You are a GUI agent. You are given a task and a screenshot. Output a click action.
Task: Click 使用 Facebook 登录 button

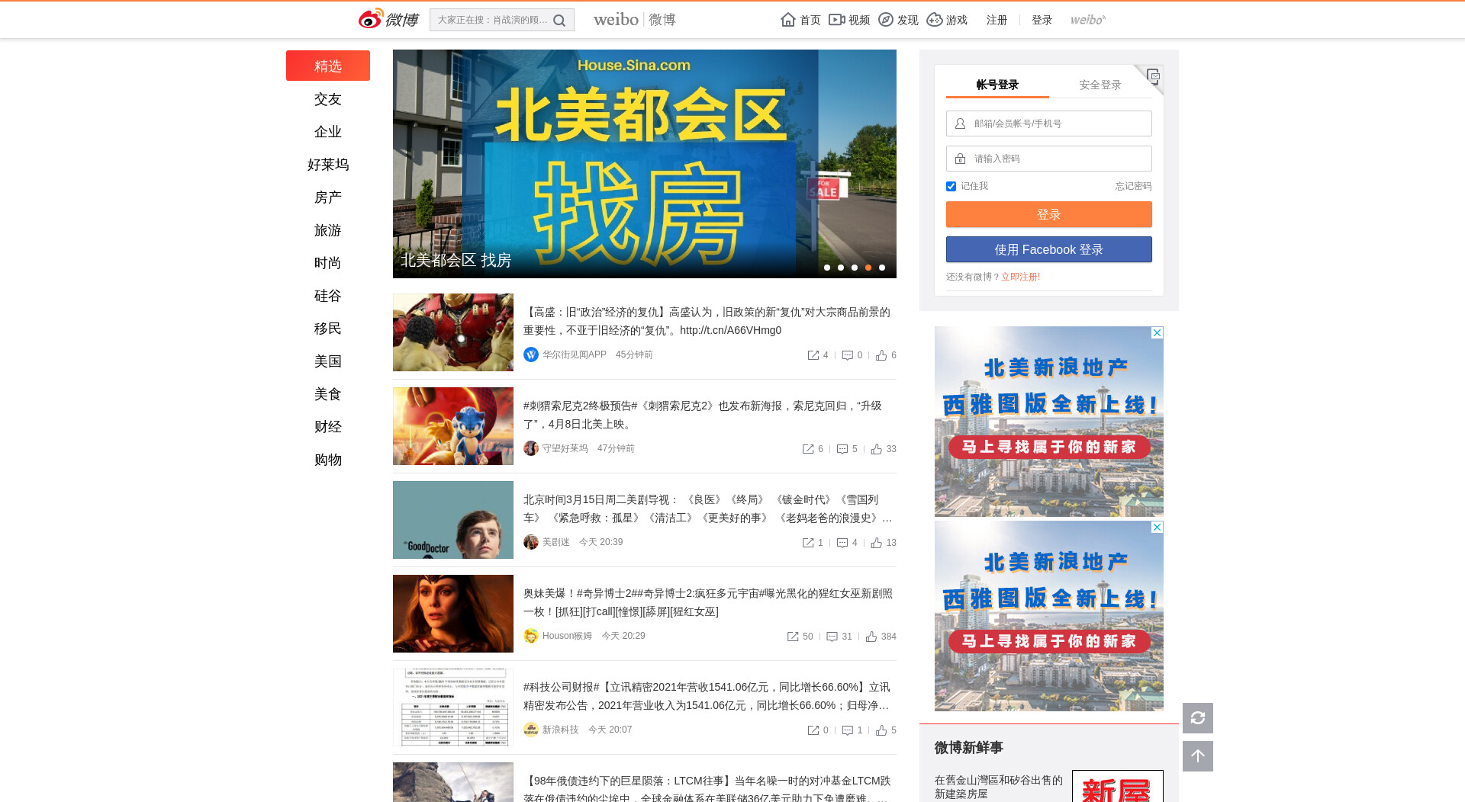tap(1049, 249)
